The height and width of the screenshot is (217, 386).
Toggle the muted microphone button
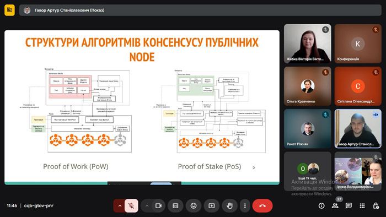(x=131, y=205)
